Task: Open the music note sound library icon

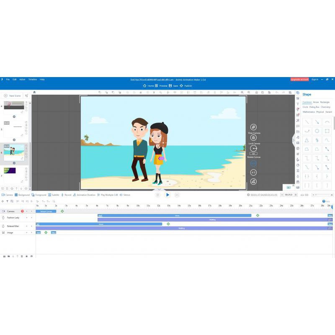Action: (x=298, y=137)
